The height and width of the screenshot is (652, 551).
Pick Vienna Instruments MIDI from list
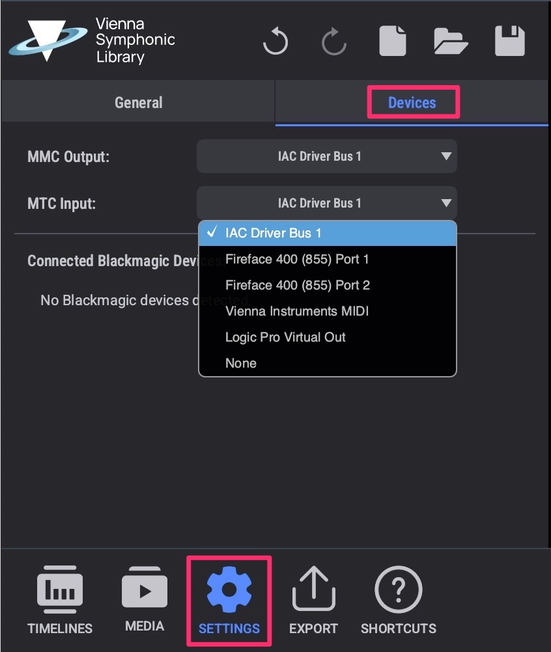coord(297,311)
